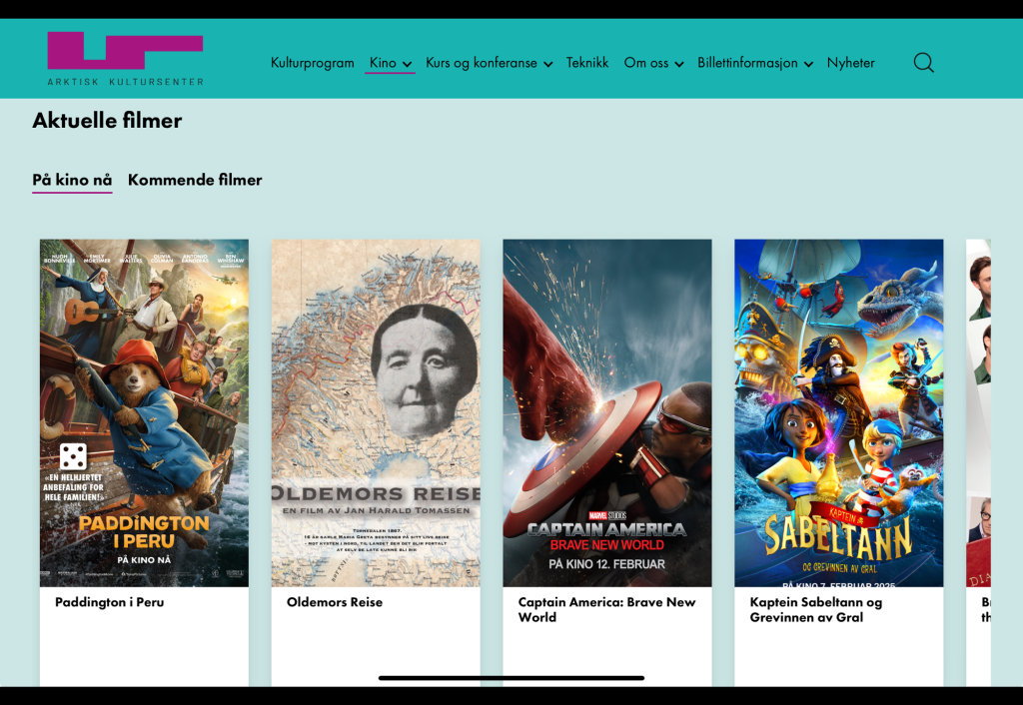Open the Oldemors Reise poster
This screenshot has height=705, width=1023.
point(376,412)
